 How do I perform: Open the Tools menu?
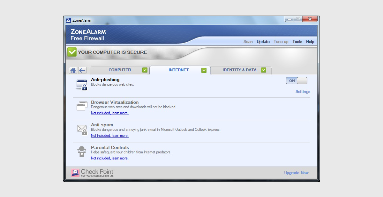click(297, 42)
